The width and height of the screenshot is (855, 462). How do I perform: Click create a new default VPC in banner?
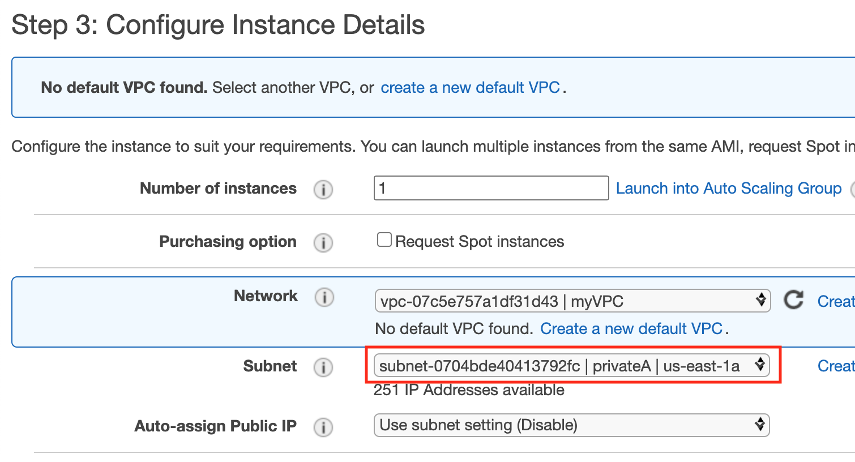tap(470, 88)
